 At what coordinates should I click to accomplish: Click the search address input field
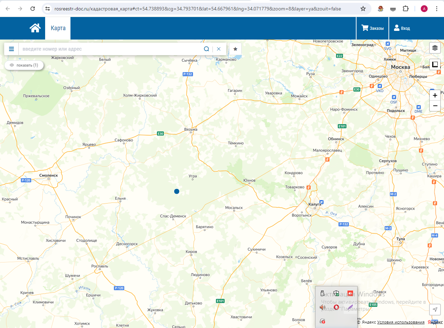pyautogui.click(x=110, y=49)
